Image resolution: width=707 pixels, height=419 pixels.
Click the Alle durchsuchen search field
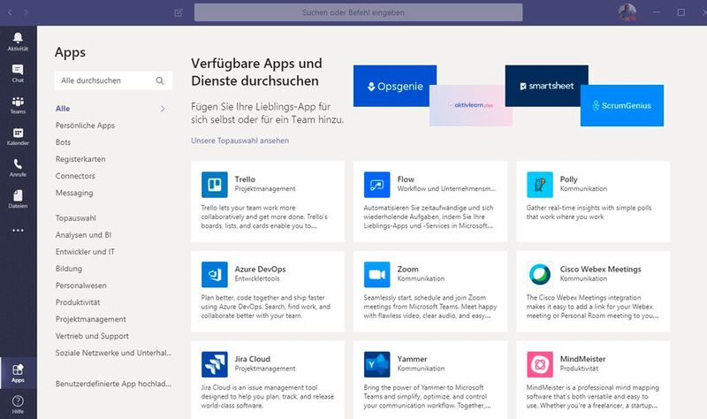tap(106, 80)
